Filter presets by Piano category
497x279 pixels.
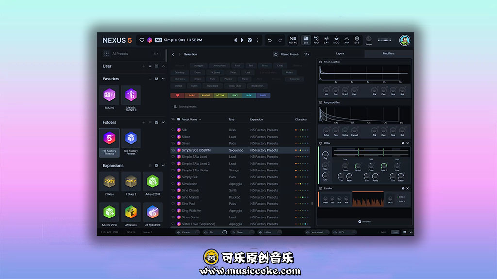245,79
